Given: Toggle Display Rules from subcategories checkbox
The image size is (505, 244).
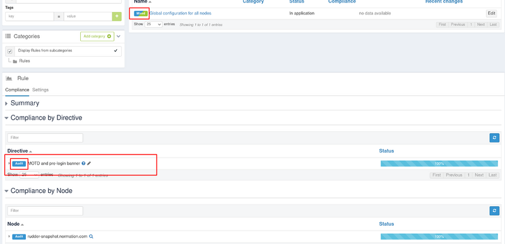Looking at the screenshot, I should point(10,52).
